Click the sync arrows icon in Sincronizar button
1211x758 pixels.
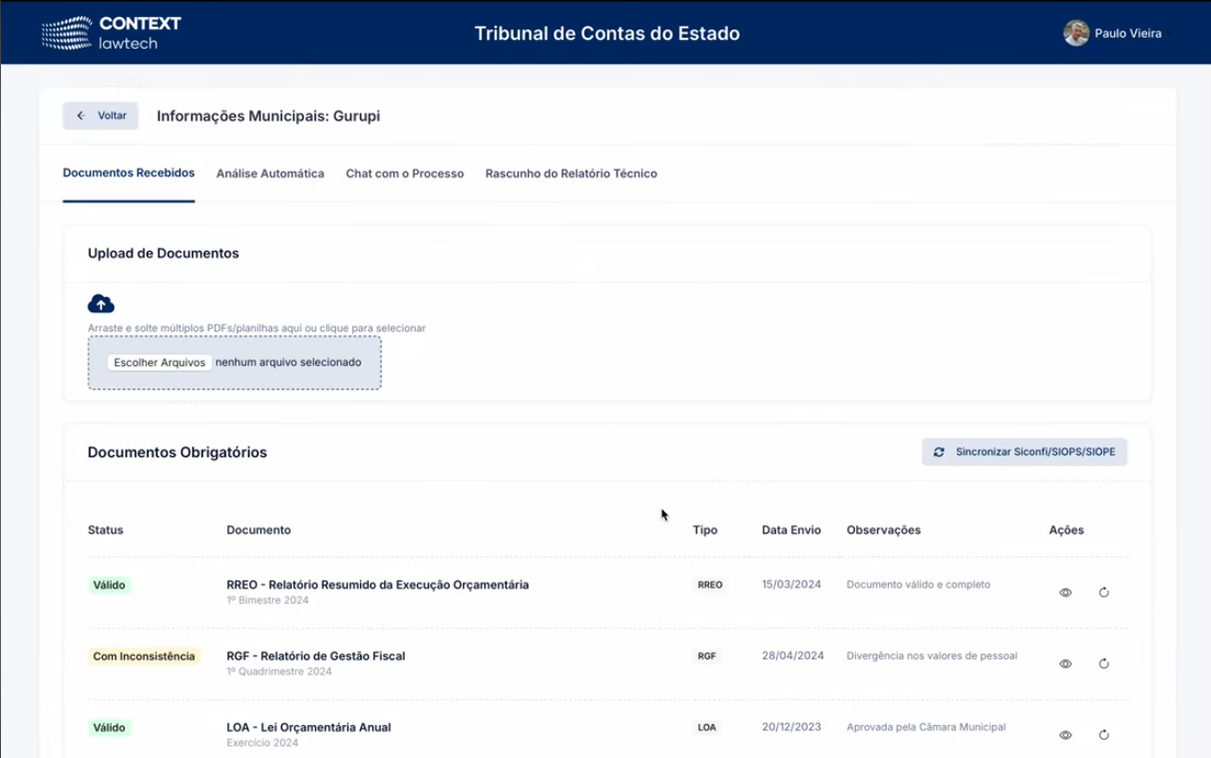(x=938, y=452)
